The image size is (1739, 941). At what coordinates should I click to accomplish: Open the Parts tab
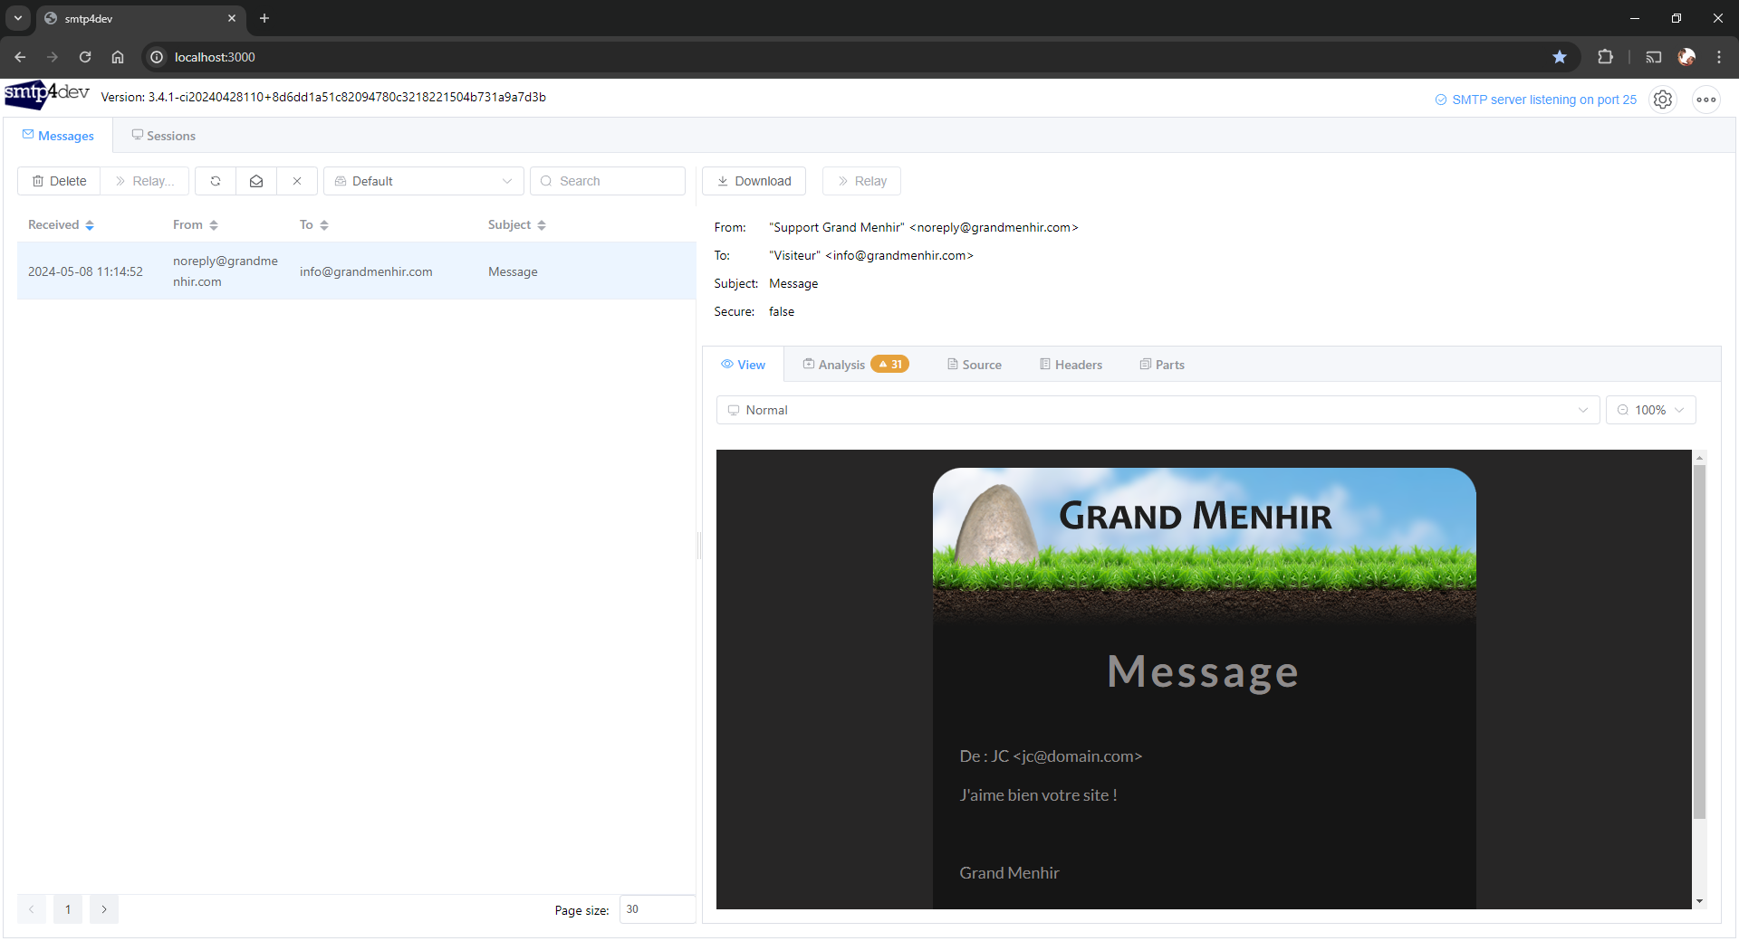coord(1162,365)
